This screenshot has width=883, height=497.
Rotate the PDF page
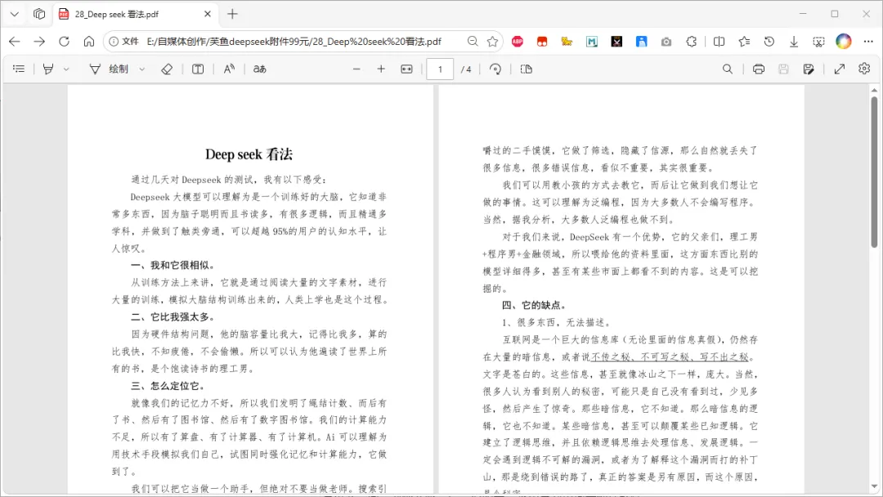[495, 69]
